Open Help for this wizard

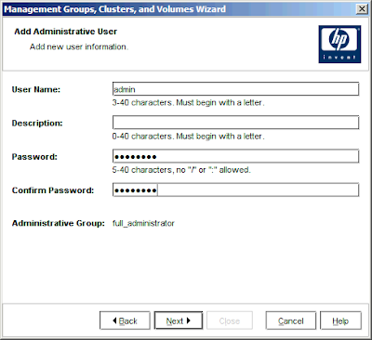[340, 320]
